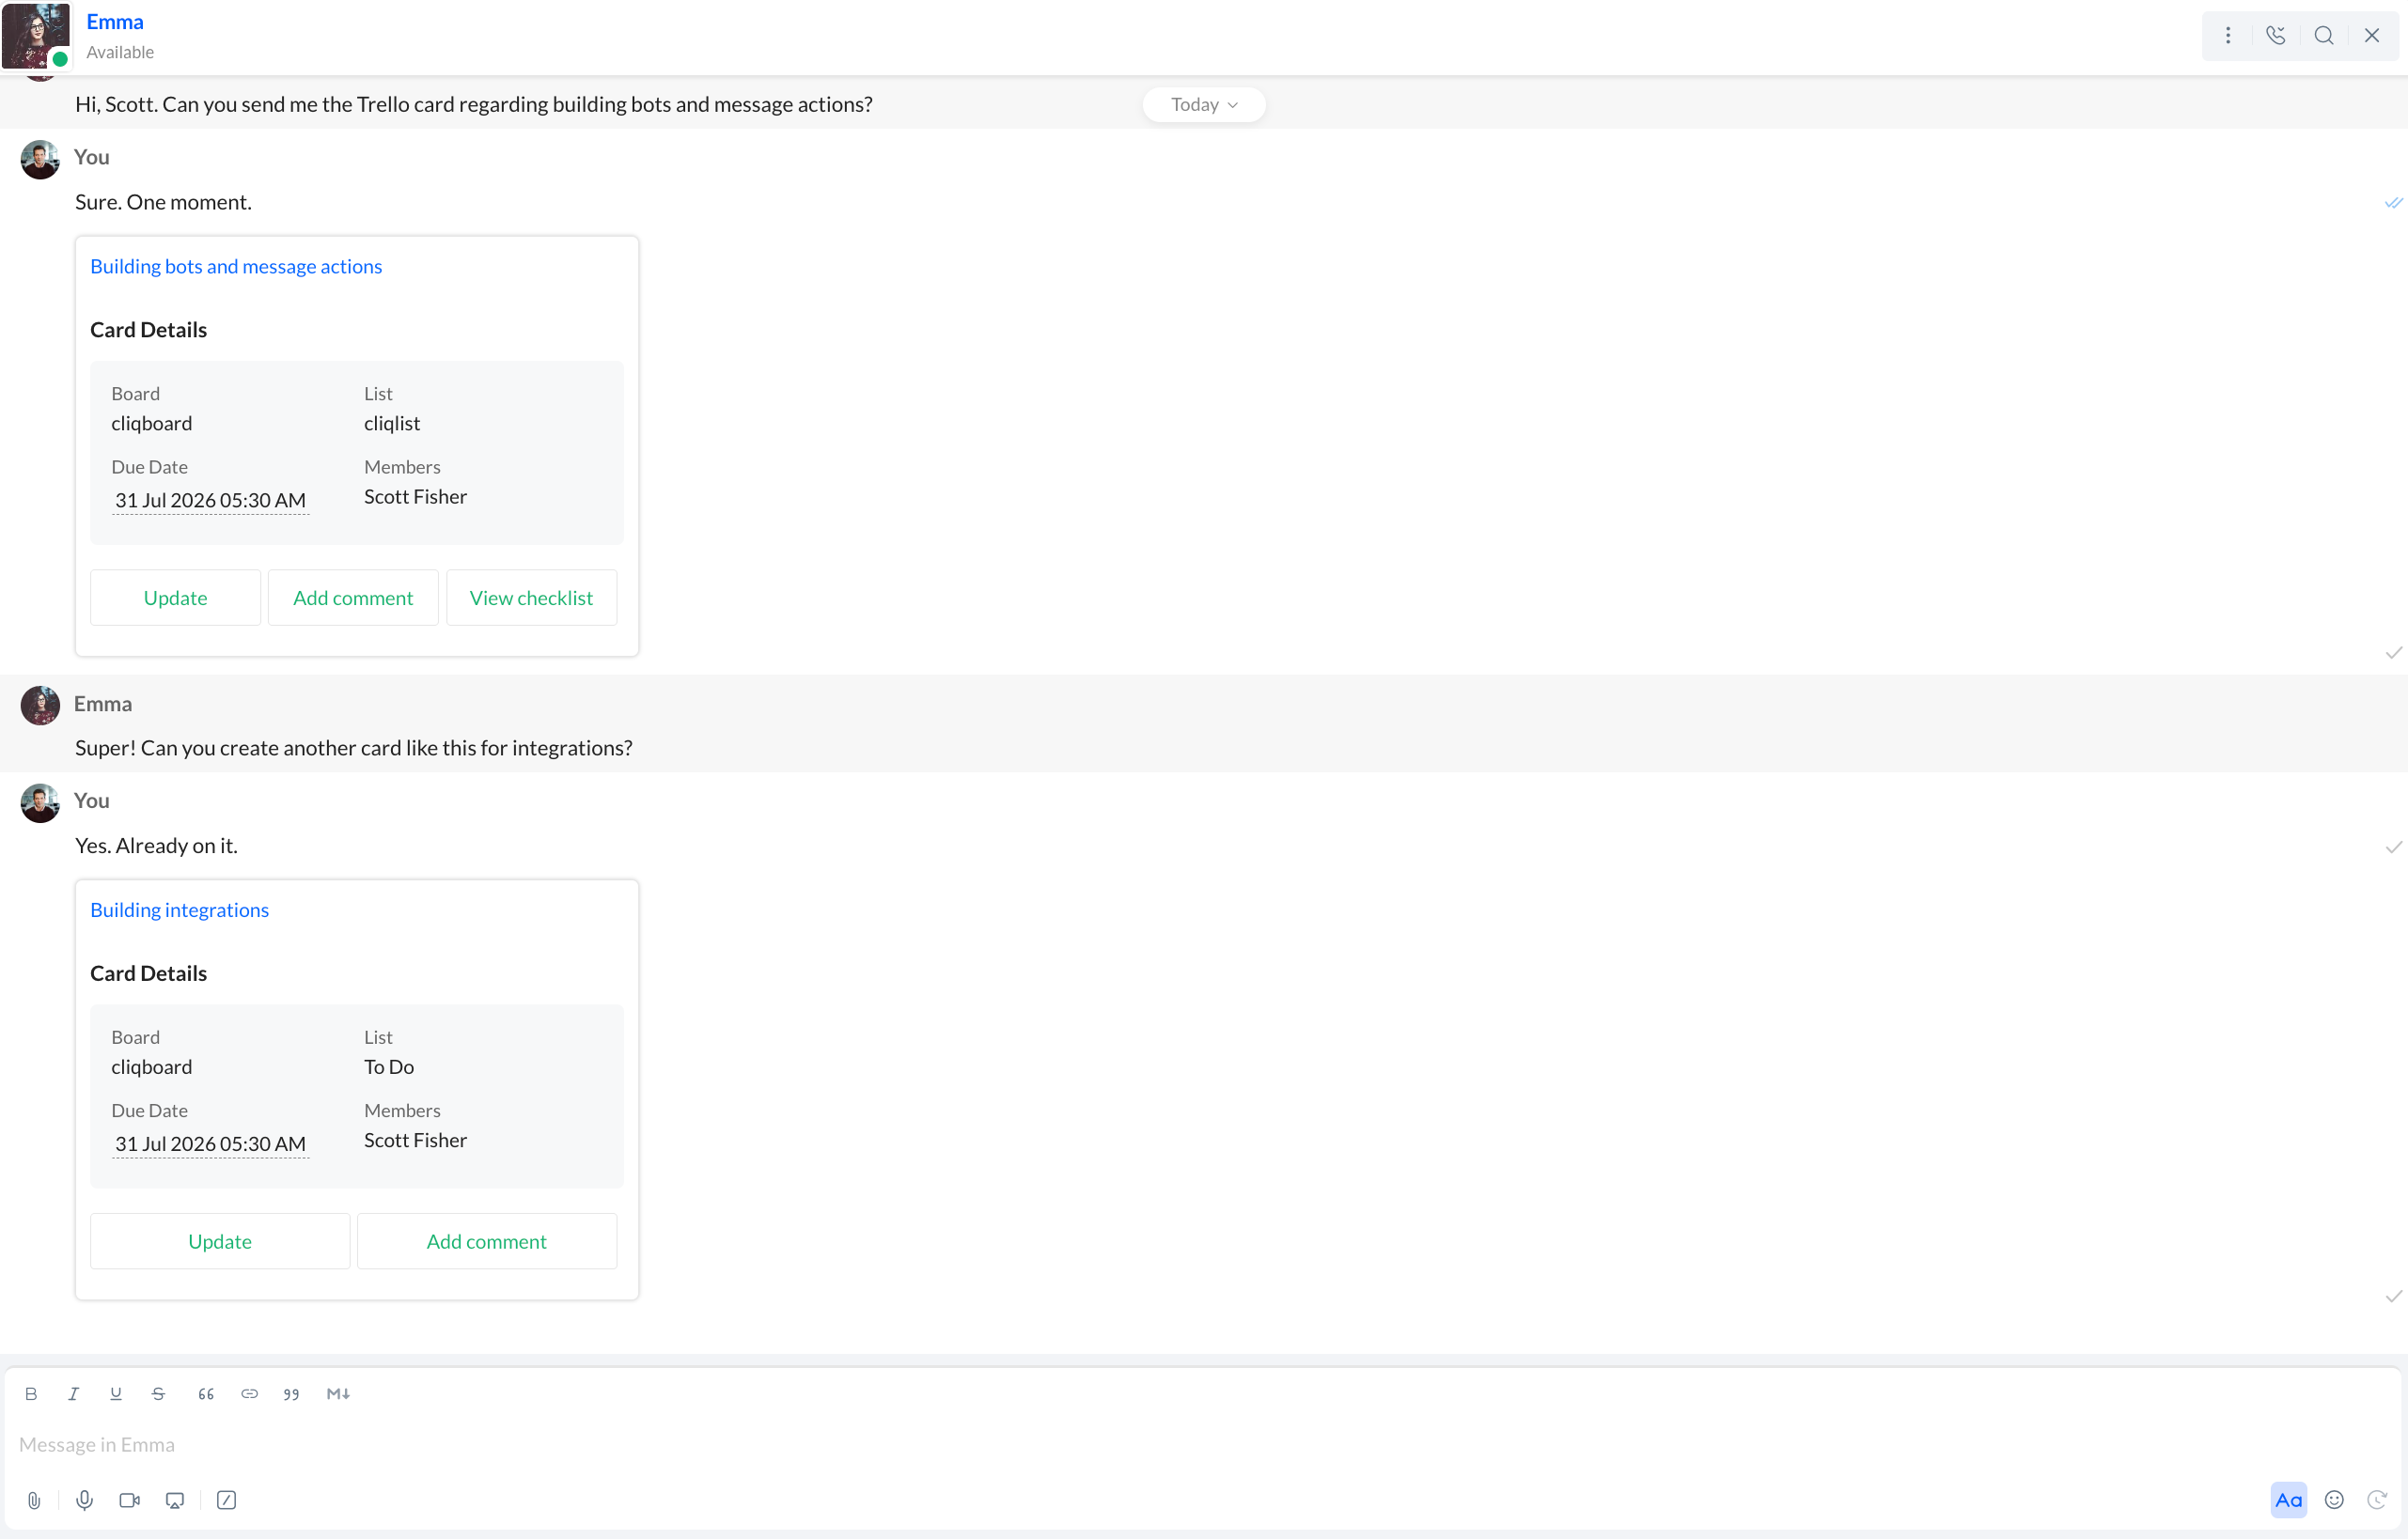The width and height of the screenshot is (2408, 1539).
Task: Start a call with Emma
Action: click(2276, 36)
